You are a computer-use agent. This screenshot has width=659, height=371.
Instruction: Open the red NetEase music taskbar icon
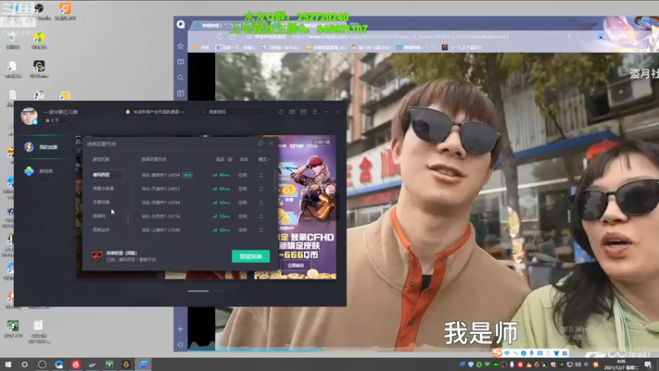pyautogui.click(x=76, y=364)
